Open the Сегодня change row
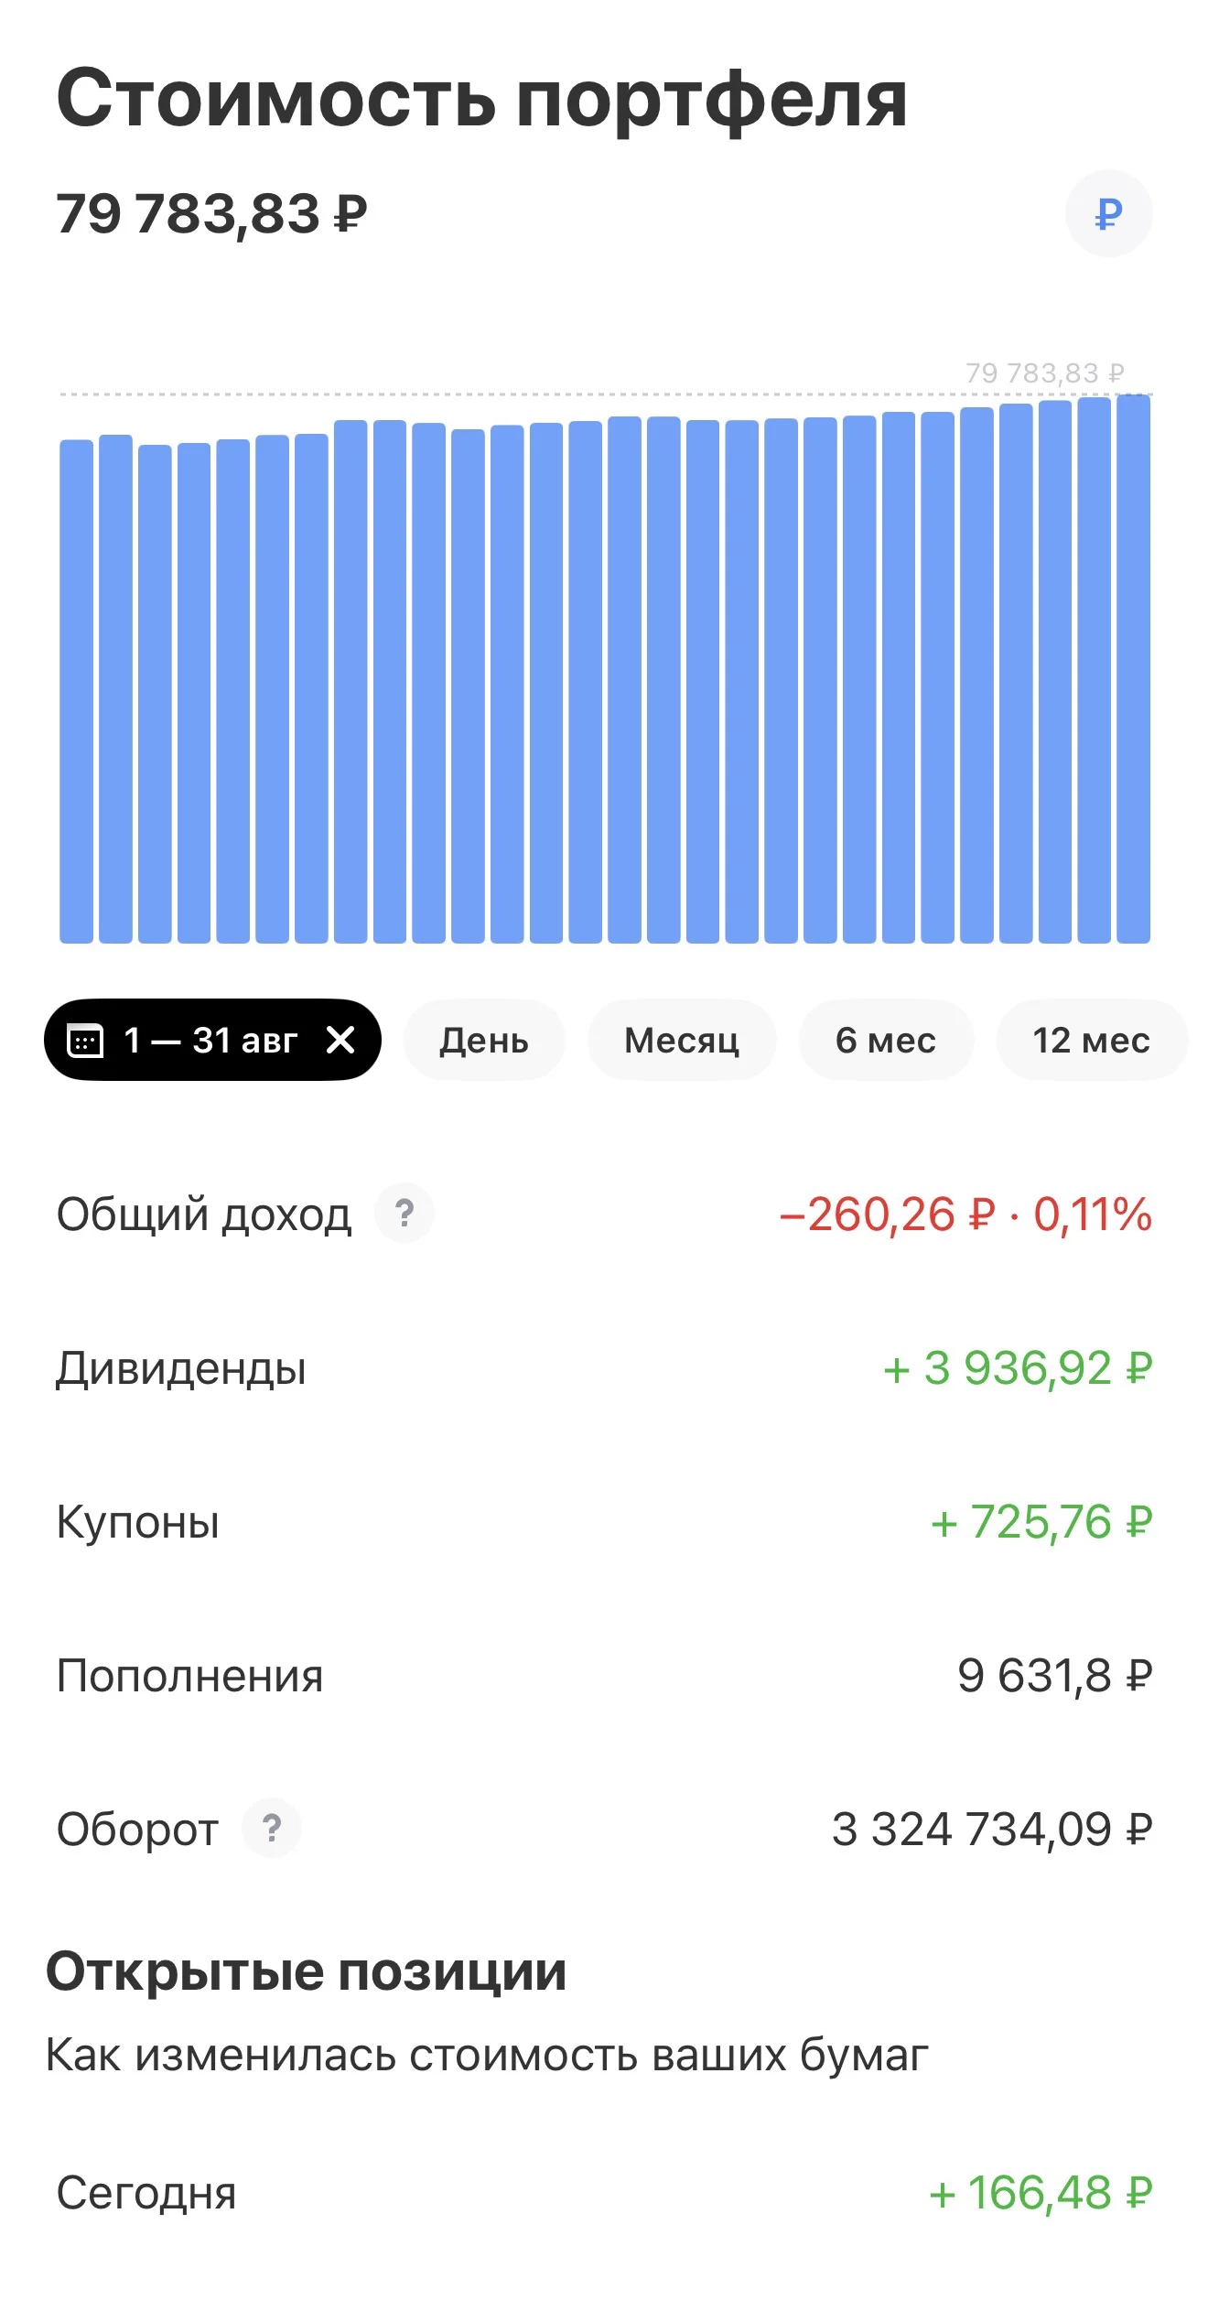 tap(604, 2193)
